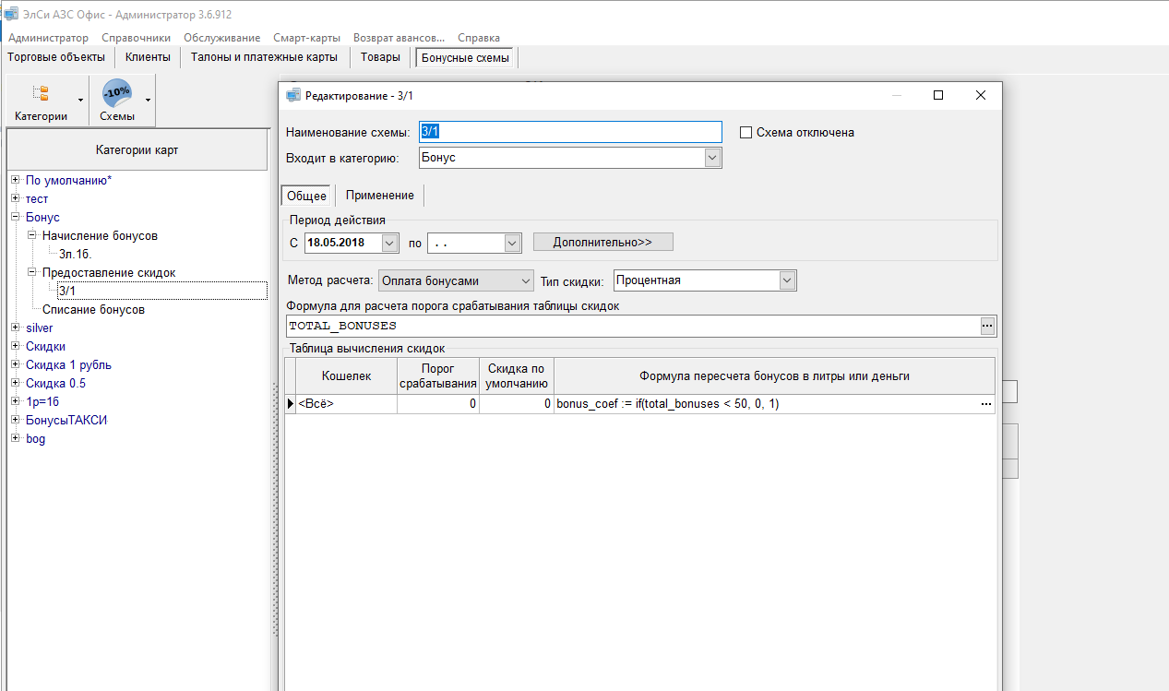The image size is (1169, 691).
Task: Expand the По умолчанию* tree node
Action: point(16,181)
